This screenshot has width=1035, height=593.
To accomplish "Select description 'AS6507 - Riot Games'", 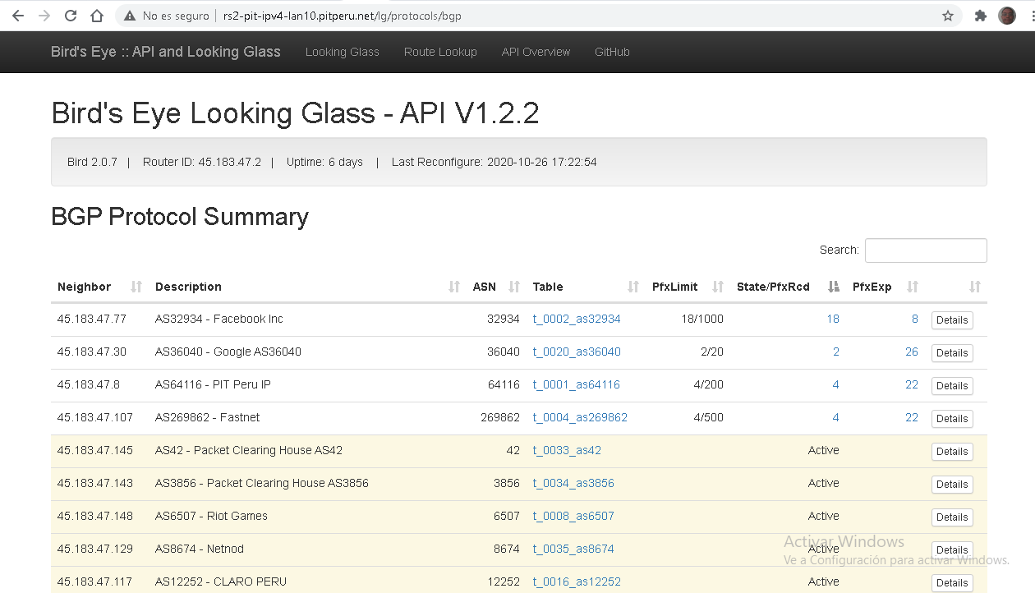I will [x=211, y=516].
